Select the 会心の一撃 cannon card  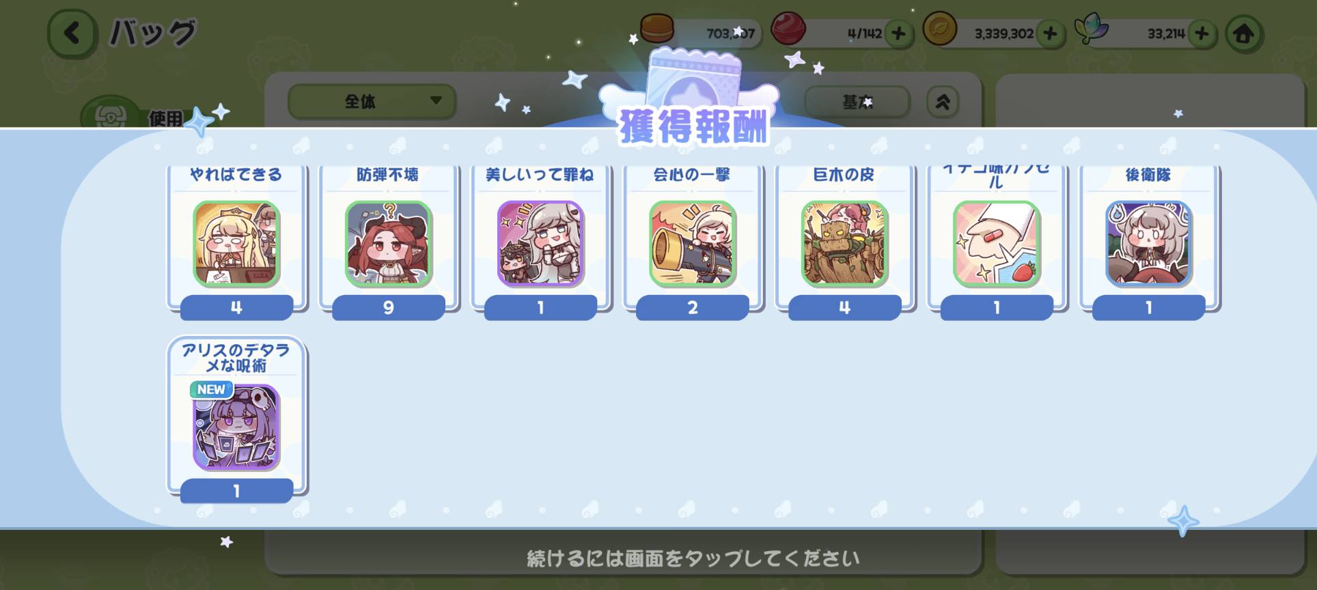tap(693, 241)
